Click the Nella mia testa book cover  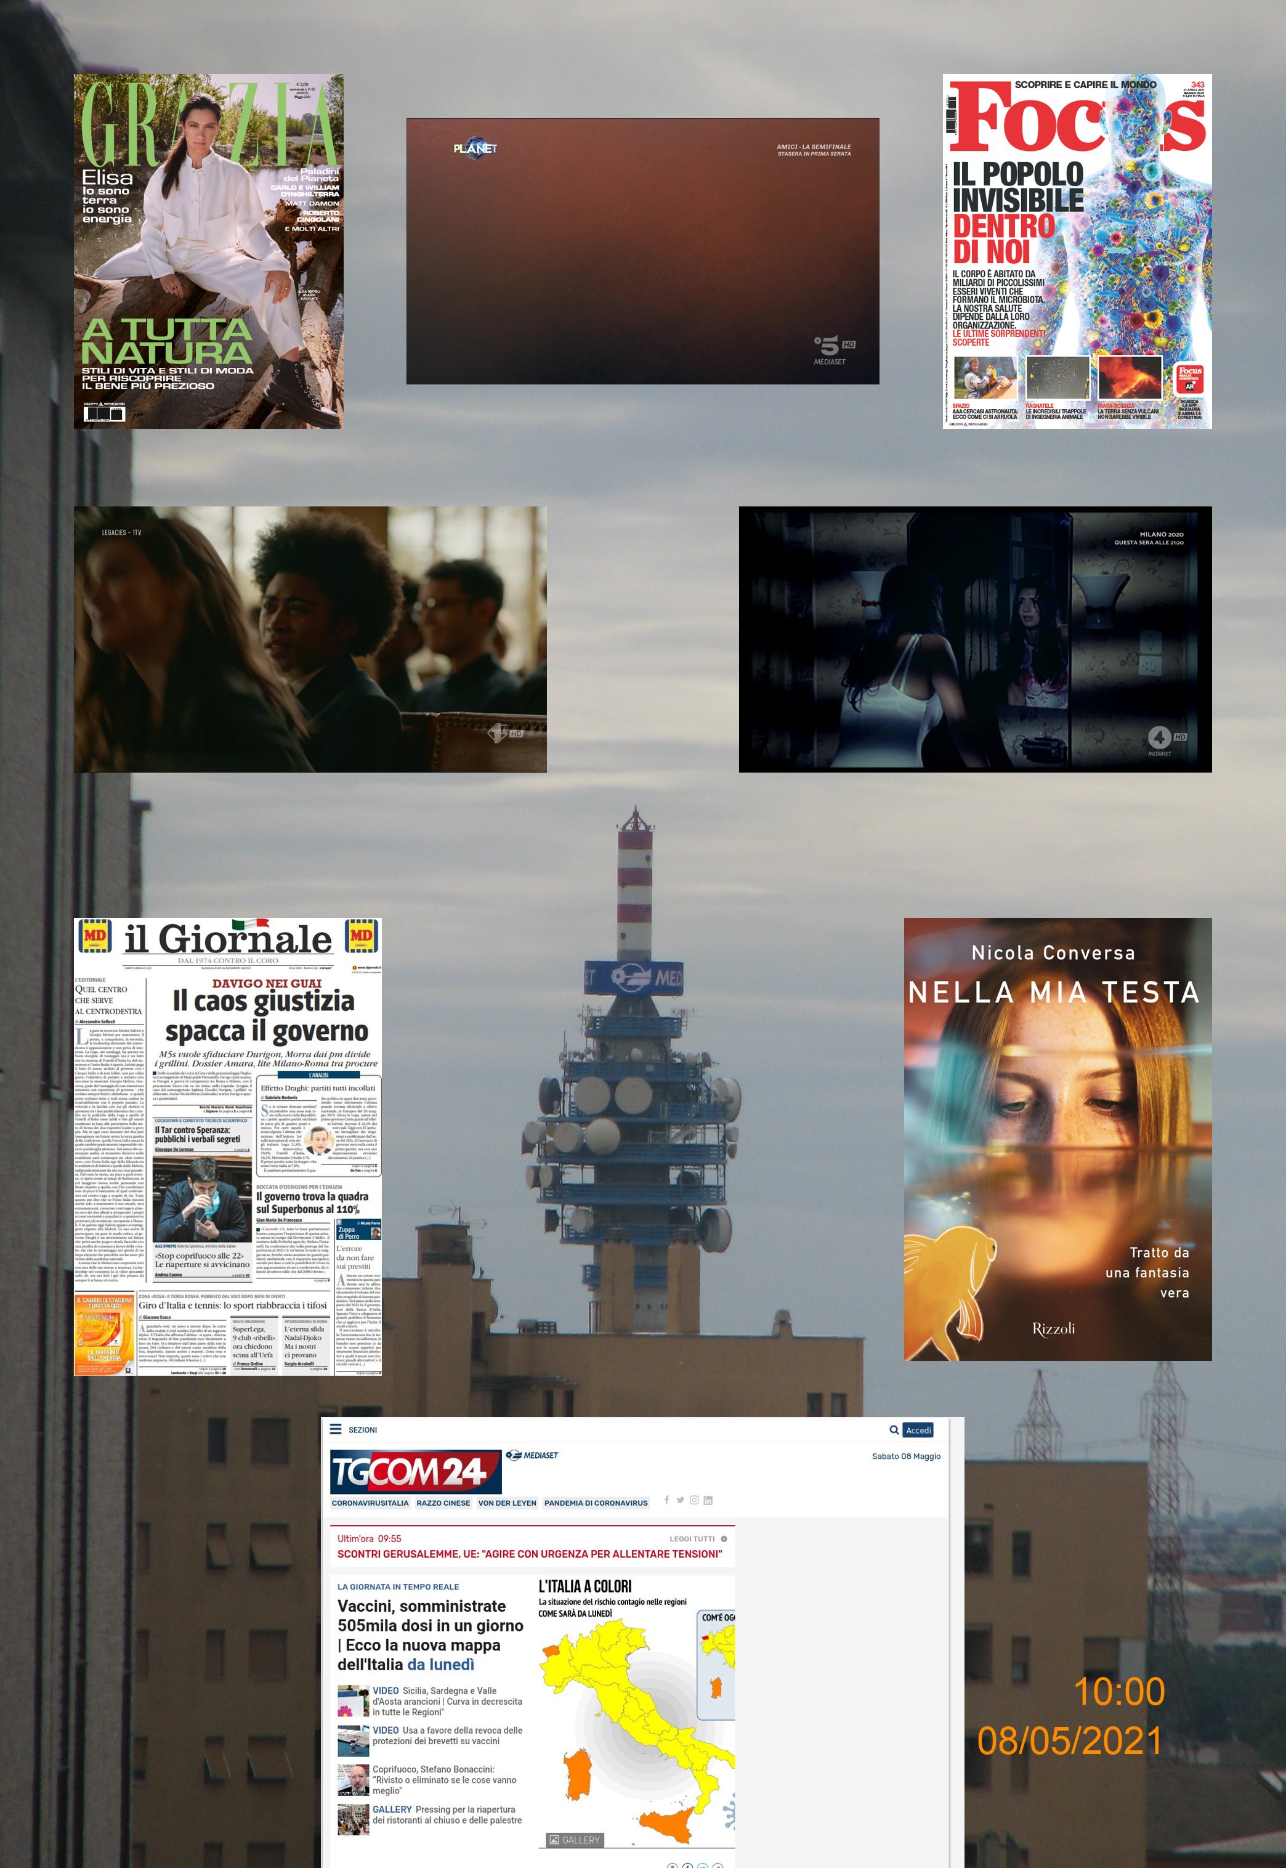pos(1058,1140)
